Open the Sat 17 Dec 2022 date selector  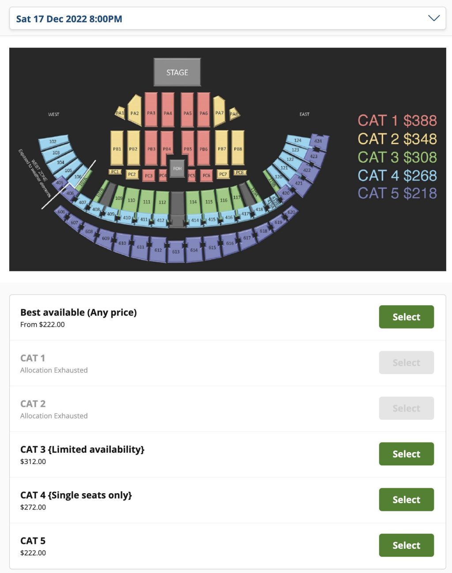(69, 19)
